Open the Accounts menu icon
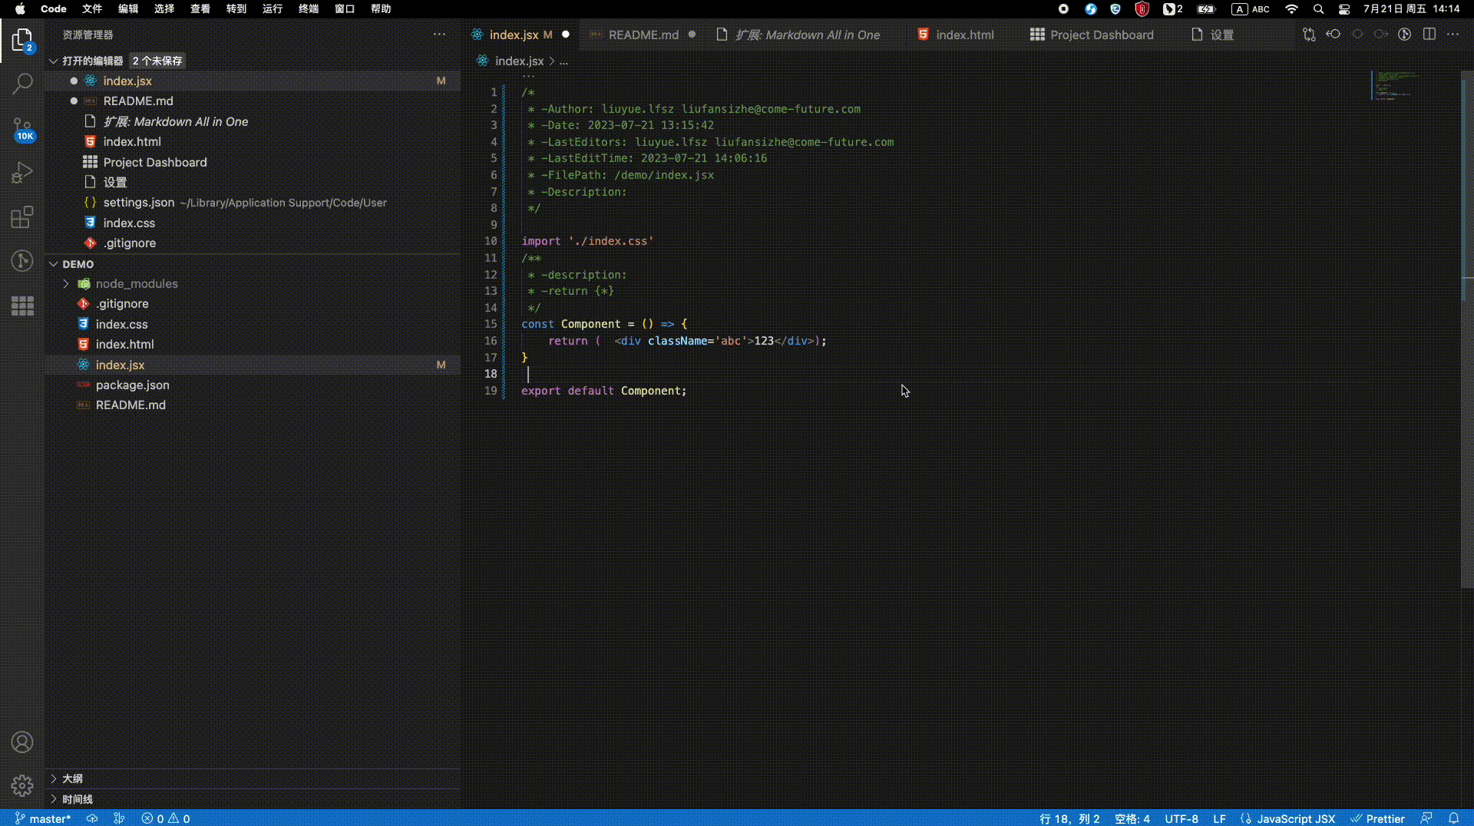Image resolution: width=1474 pixels, height=826 pixels. point(22,742)
